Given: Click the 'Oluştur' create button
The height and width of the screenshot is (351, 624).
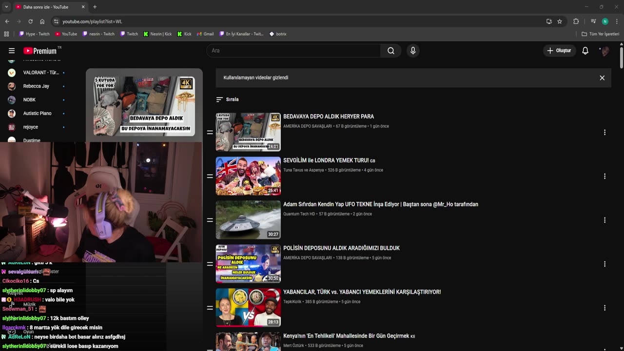Looking at the screenshot, I should [560, 51].
